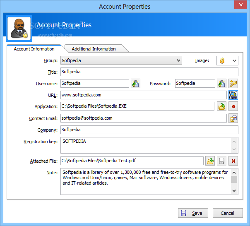Viewport: 250px width, 226px height.
Task: Copy username to clipboard icon
Action: 135,84
